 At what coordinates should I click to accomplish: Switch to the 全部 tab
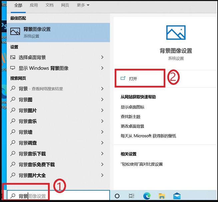(18, 5)
